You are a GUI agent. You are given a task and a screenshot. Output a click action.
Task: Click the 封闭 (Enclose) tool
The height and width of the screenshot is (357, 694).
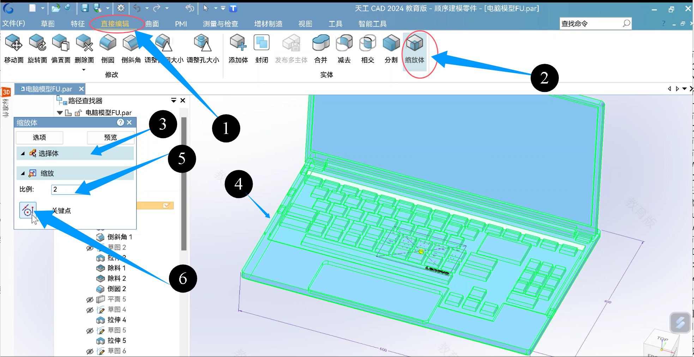tap(261, 49)
